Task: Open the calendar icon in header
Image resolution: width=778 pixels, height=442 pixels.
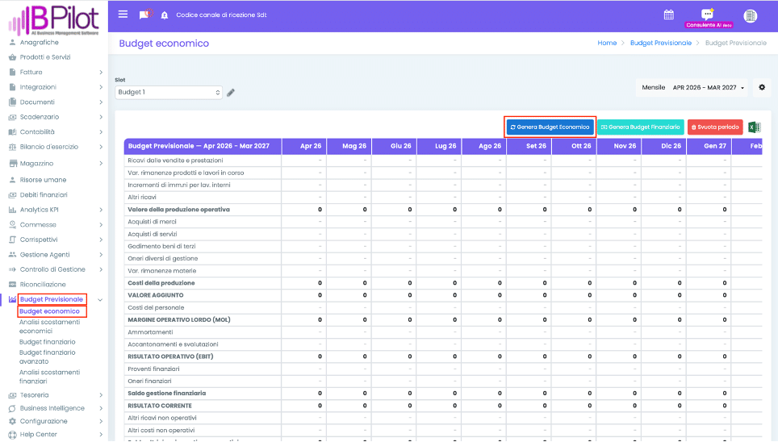Action: pos(668,15)
